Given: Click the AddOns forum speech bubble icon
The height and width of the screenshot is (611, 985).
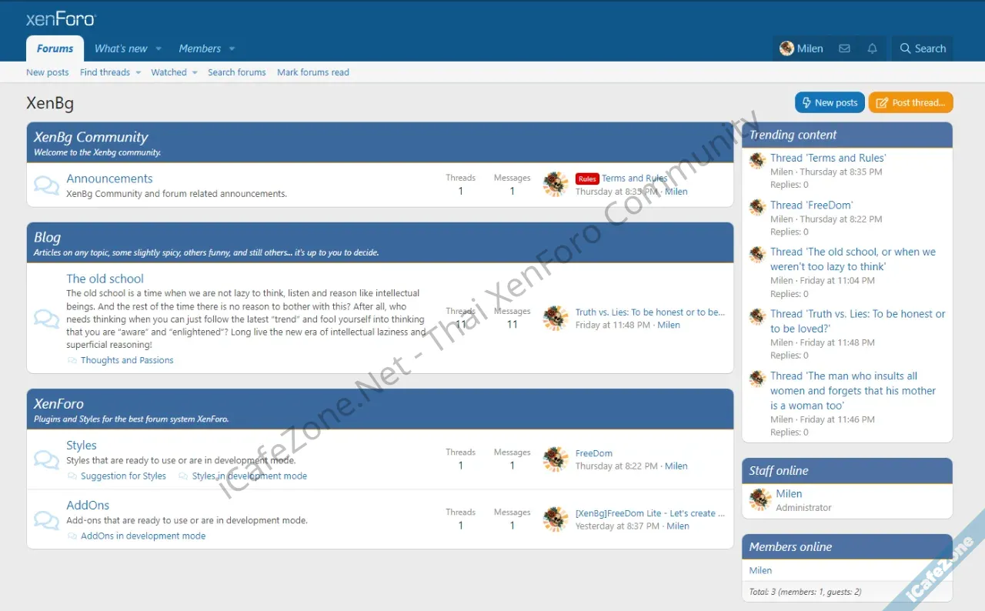Looking at the screenshot, I should tap(46, 519).
